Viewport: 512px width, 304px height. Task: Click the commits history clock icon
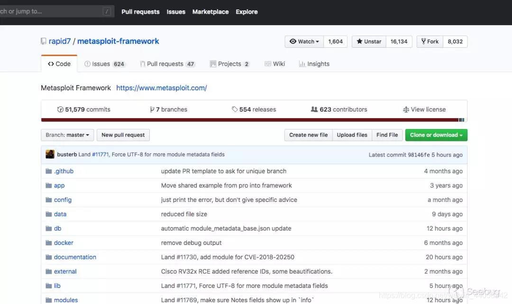point(60,109)
